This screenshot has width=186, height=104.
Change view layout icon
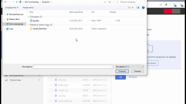[x=129, y=8]
